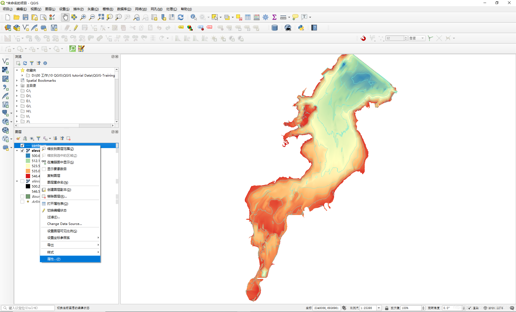
Task: Click the DB Manager database icon
Action: click(x=274, y=28)
